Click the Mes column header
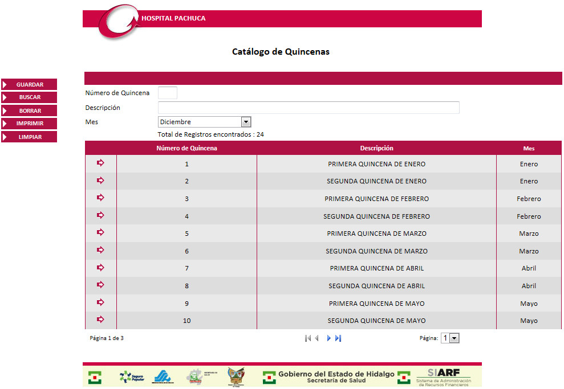Image resolution: width=564 pixels, height=389 pixels. pos(529,148)
